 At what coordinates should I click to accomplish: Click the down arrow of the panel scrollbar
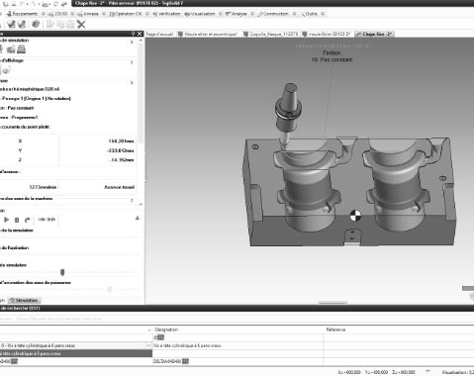tap(141, 205)
